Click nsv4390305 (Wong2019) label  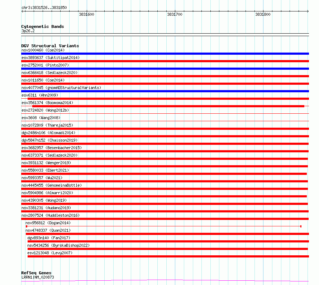click(x=44, y=200)
